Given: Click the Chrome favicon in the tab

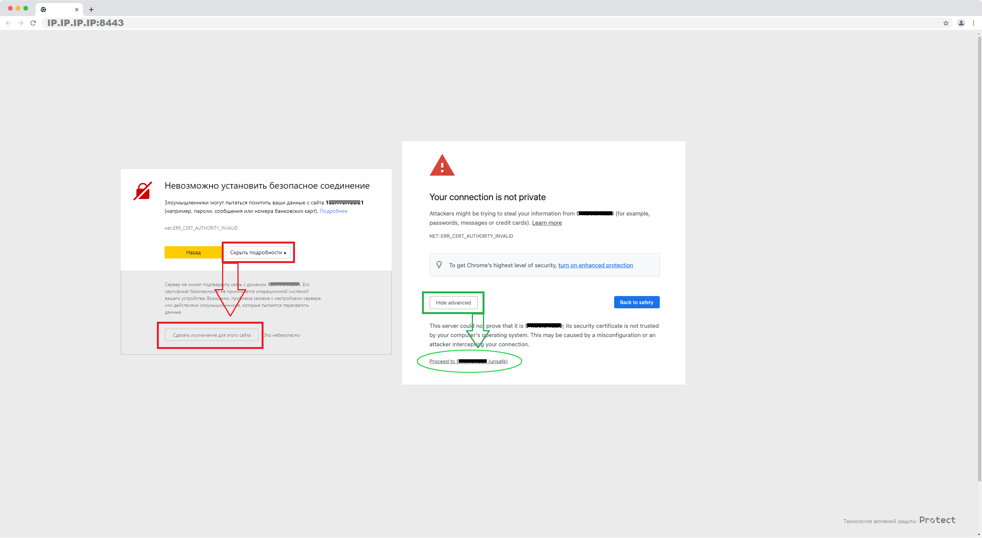Looking at the screenshot, I should tap(43, 10).
